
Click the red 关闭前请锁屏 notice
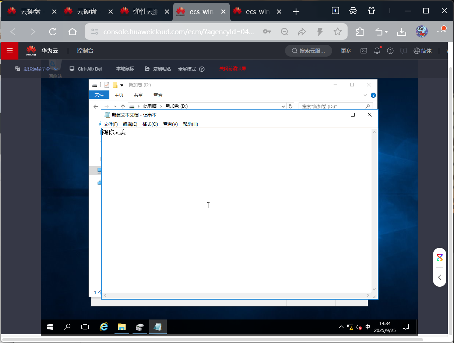click(233, 69)
